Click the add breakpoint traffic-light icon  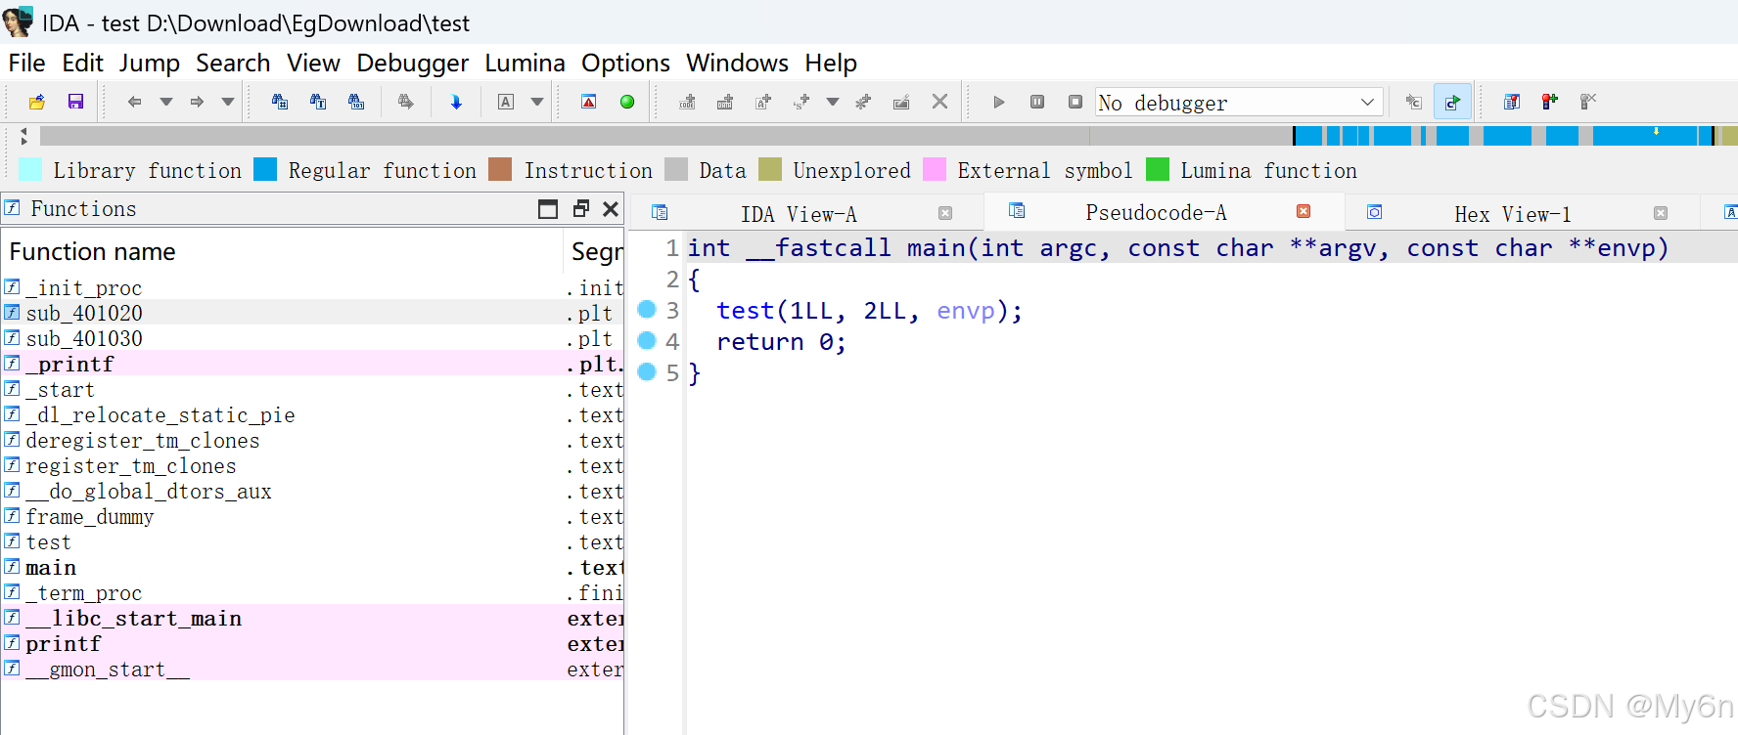1550,102
